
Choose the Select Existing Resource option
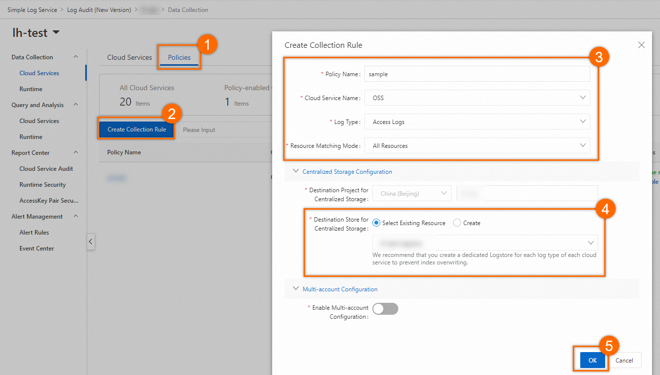377,223
